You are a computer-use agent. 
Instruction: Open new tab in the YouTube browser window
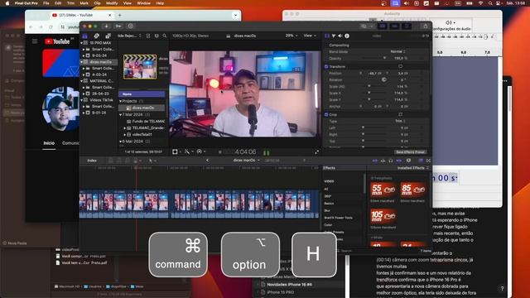119,15
